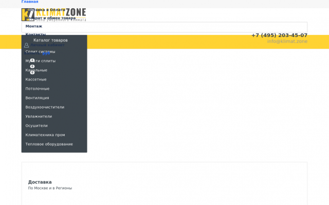Click phone number +7 (495) 203-45-07
The width and height of the screenshot is (329, 205).
279,35
